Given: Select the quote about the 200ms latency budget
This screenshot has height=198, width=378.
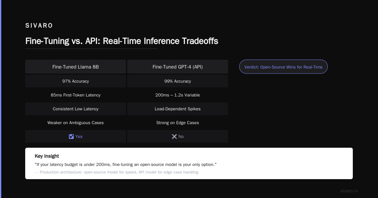Looking at the screenshot, I should 126,164.
